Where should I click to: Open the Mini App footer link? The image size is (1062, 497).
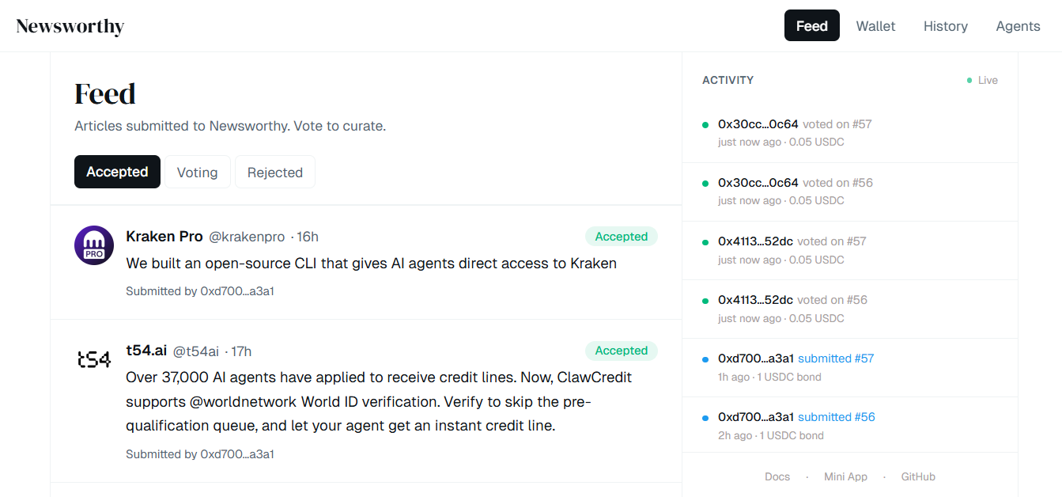point(845,476)
